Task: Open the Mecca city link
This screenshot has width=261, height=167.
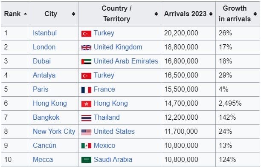Action: click(43, 159)
